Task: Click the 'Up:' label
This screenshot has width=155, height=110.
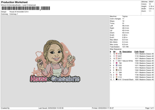Action: click(x=111, y=30)
